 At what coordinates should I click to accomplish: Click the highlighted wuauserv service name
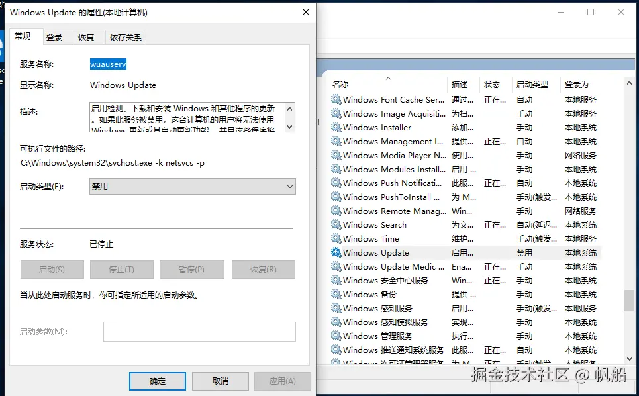[108, 64]
